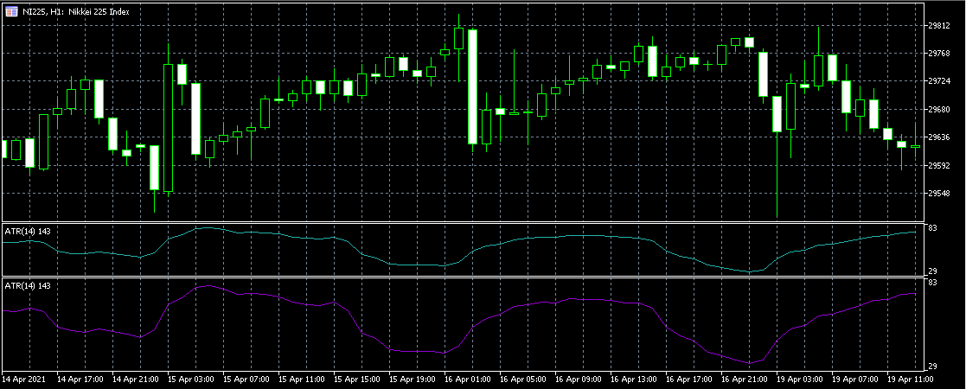Viewport: 966px width, 389px height.
Task: Click the 15 Apr 11:00 time label
Action: coord(299,379)
